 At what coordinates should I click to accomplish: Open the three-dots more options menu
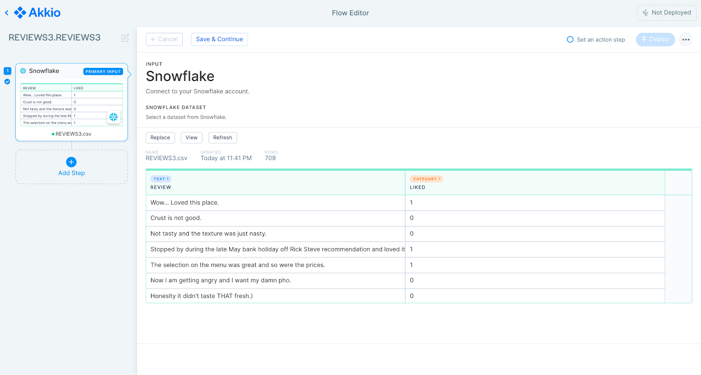tap(686, 39)
